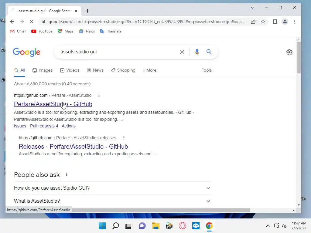
Task: Click the address bar URL
Action: click(x=146, y=22)
